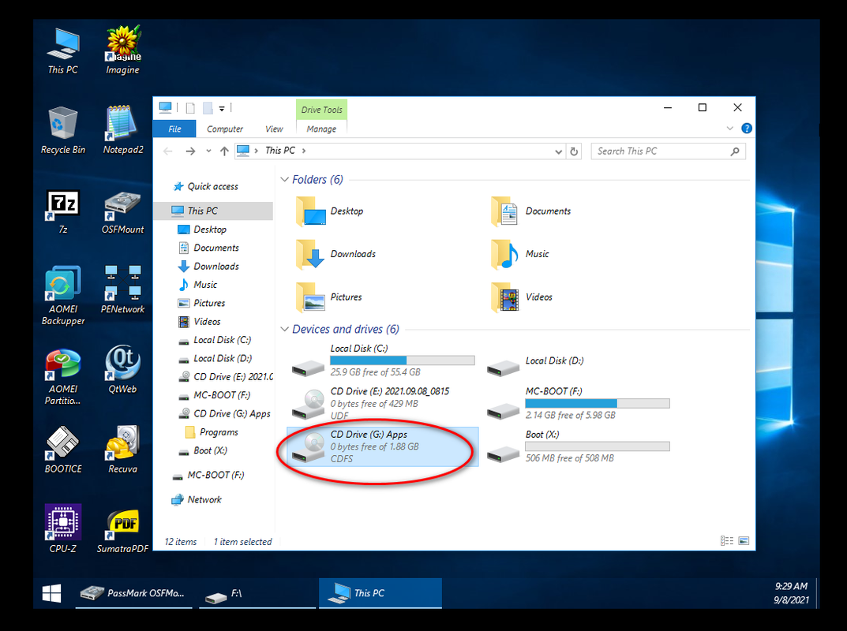Select the Videos folder in Folders group
Viewport: 847px width, 631px height.
521,297
